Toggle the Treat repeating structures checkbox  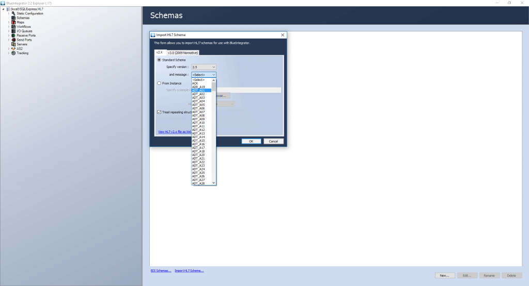point(159,112)
